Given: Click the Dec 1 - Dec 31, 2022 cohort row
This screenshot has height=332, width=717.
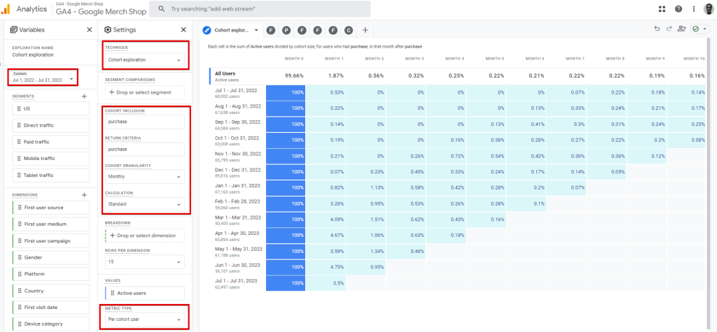Looking at the screenshot, I should [238, 172].
